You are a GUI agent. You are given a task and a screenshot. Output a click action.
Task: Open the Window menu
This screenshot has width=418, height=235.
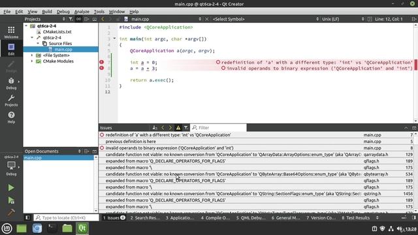[117, 12]
